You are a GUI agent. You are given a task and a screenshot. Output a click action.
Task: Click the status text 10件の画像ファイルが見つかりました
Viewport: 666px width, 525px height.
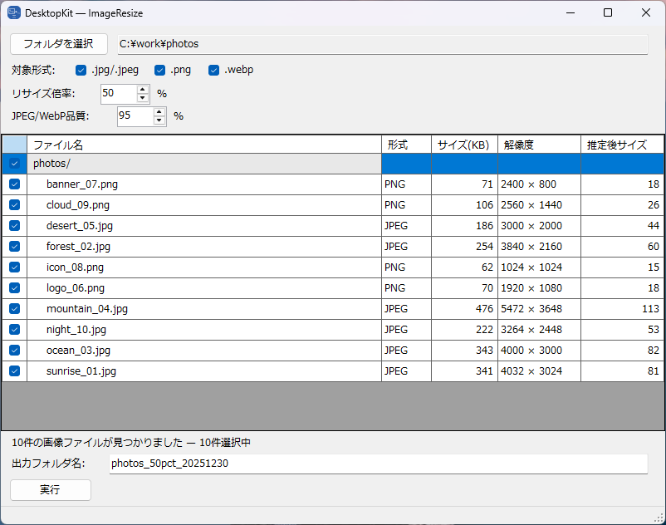[97, 443]
